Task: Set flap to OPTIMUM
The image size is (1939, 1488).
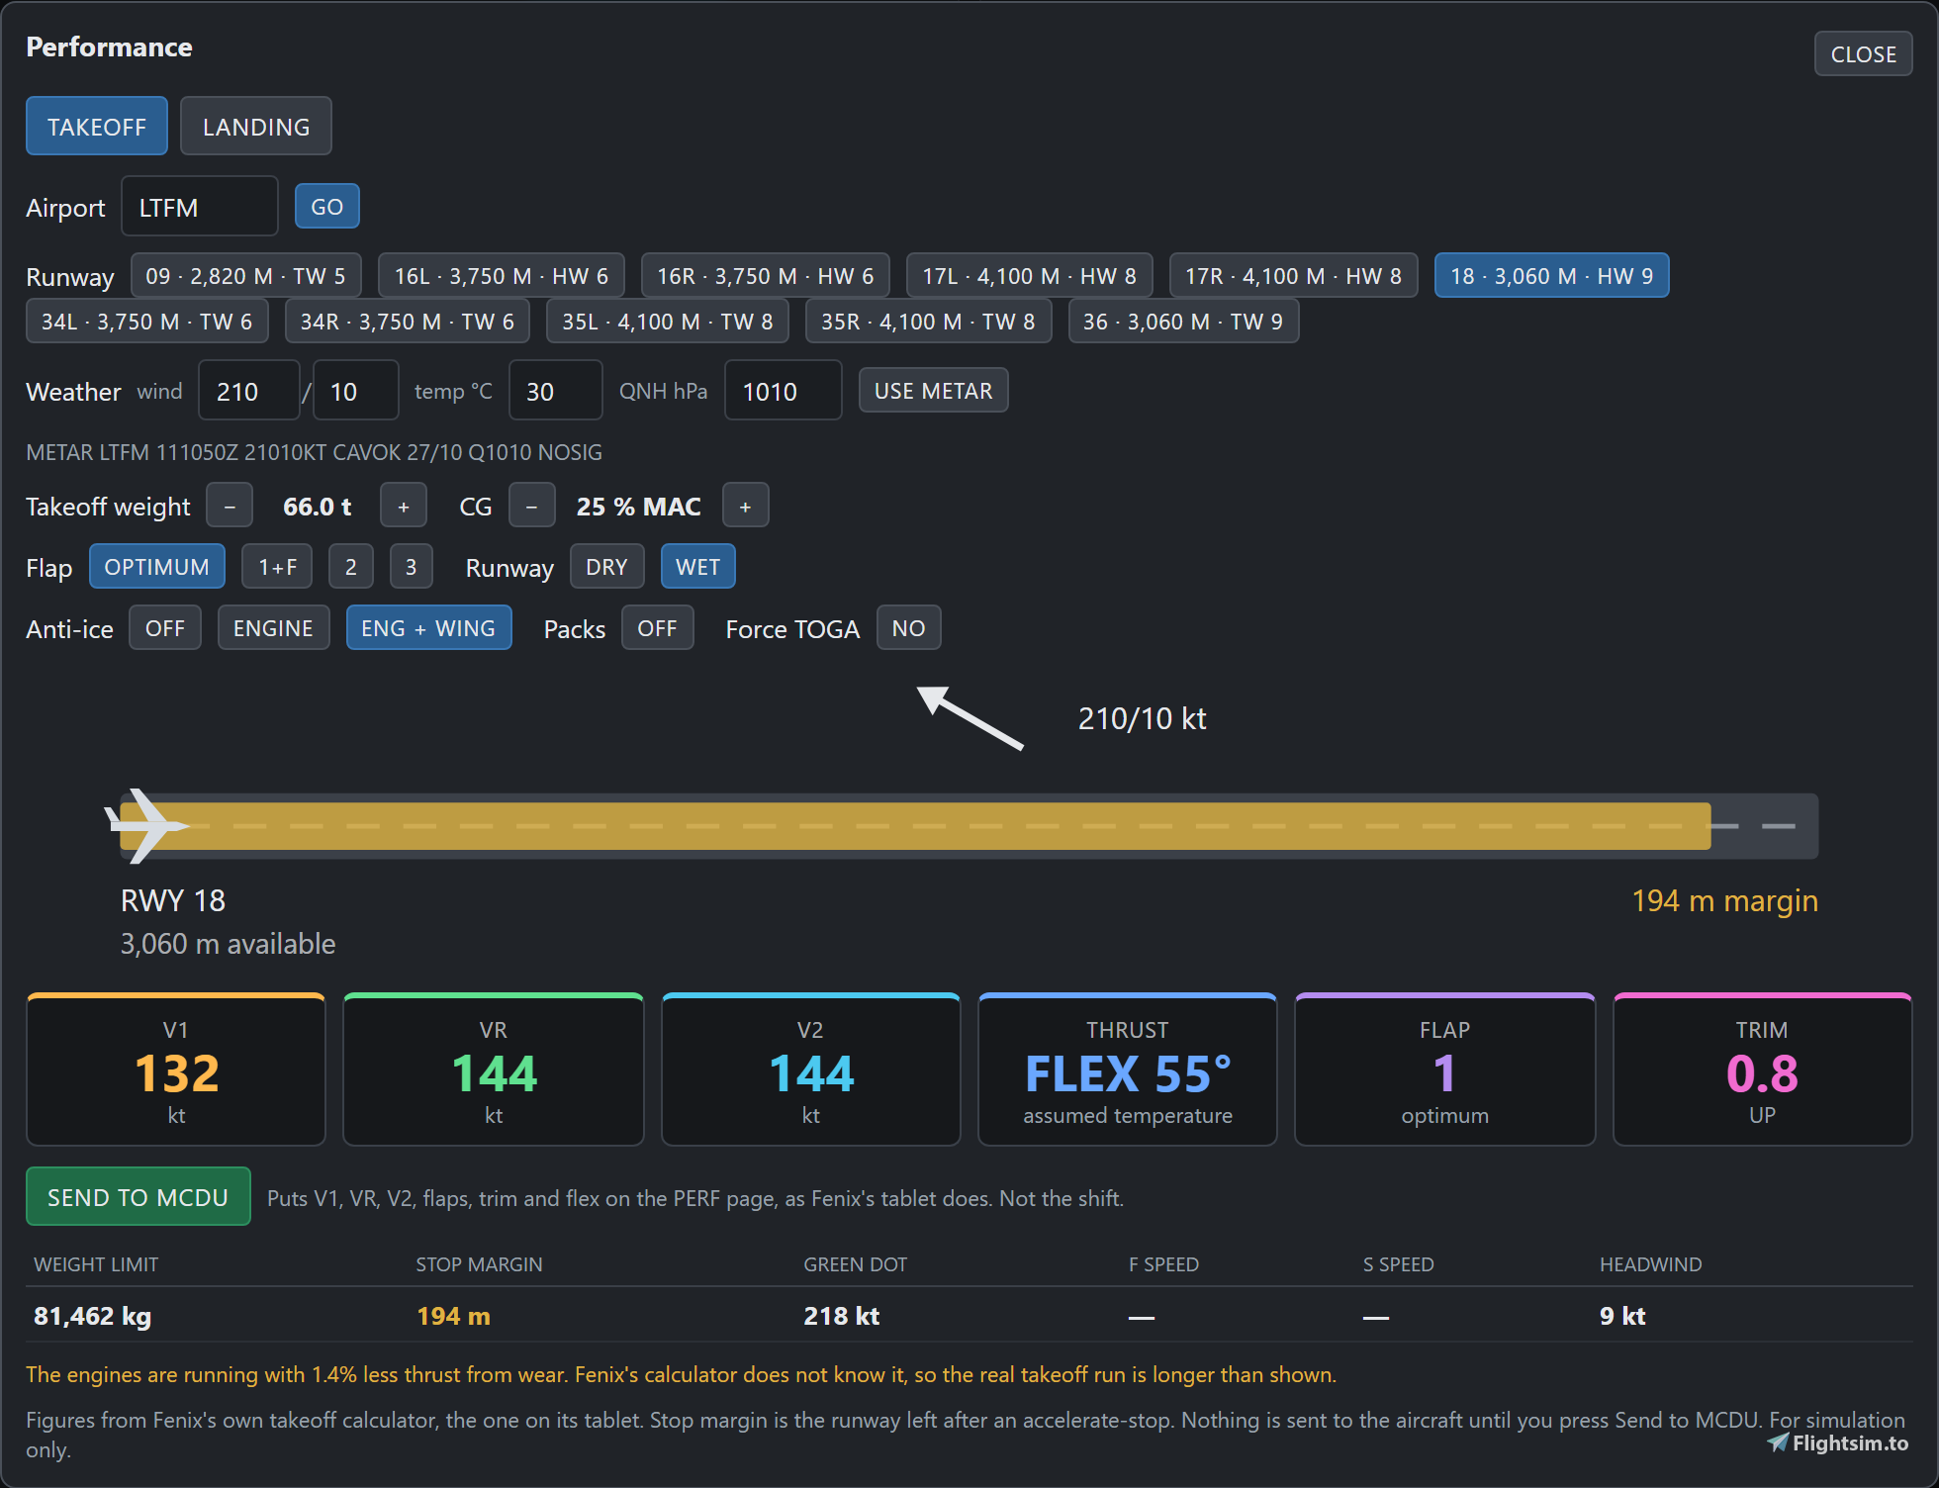Action: click(x=156, y=567)
